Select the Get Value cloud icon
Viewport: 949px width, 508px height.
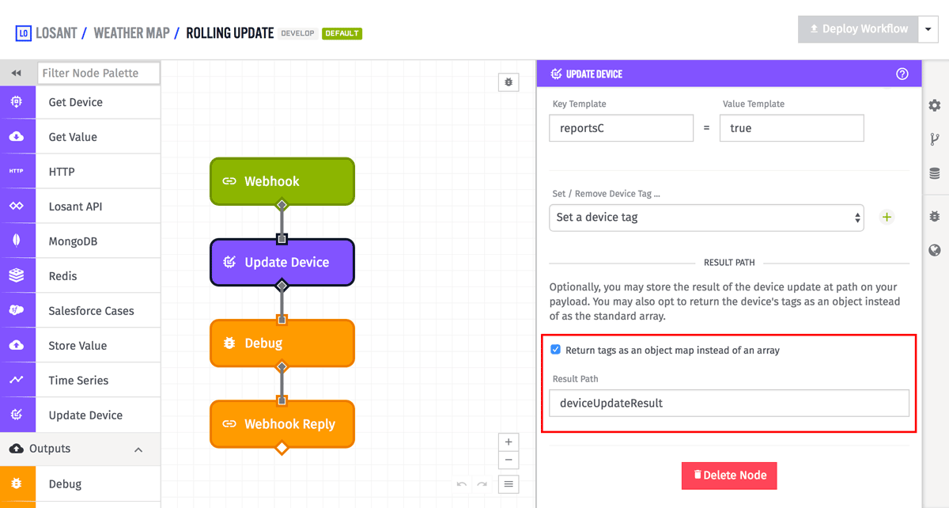click(17, 137)
